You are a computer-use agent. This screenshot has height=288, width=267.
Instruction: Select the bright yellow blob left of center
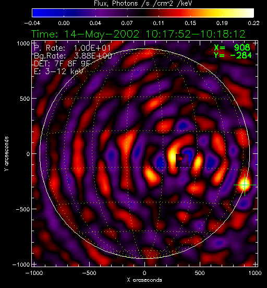[173, 156]
